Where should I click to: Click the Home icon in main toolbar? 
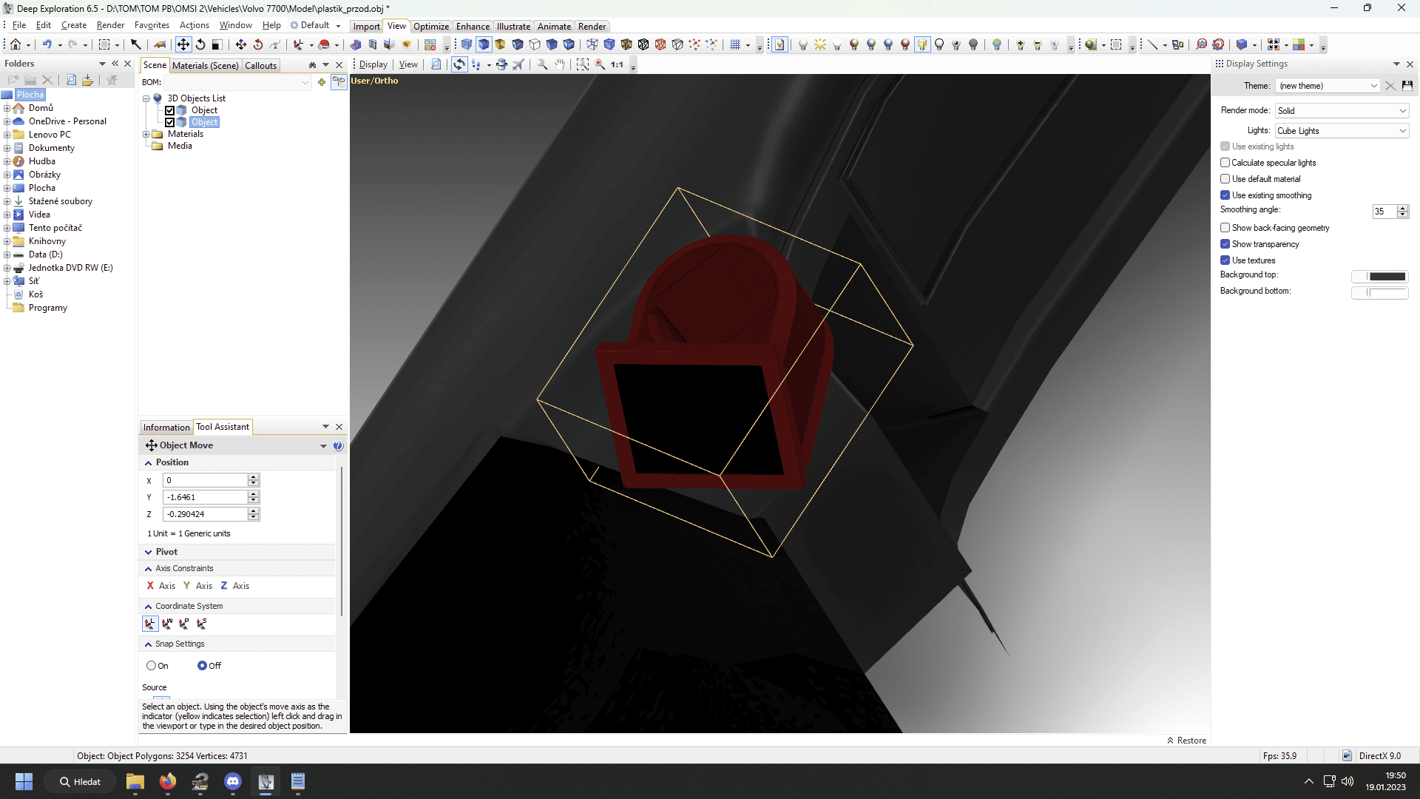(x=15, y=45)
